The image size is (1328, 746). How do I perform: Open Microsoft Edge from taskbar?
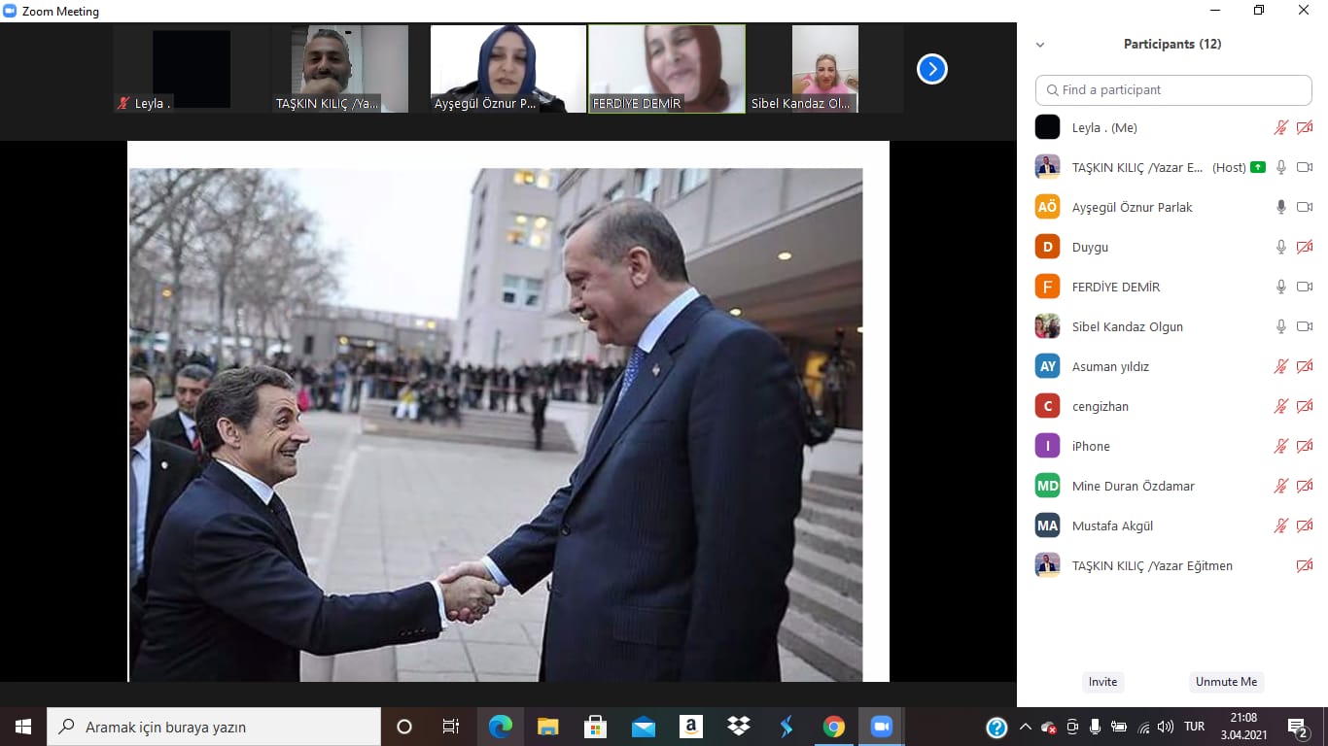[501, 727]
